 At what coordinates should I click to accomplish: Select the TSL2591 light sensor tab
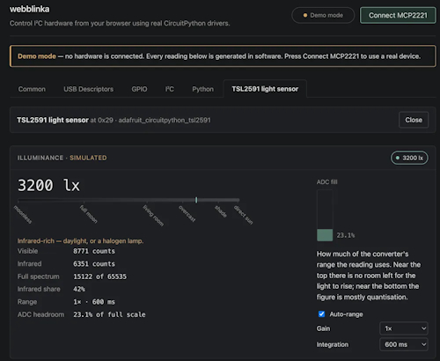[265, 89]
